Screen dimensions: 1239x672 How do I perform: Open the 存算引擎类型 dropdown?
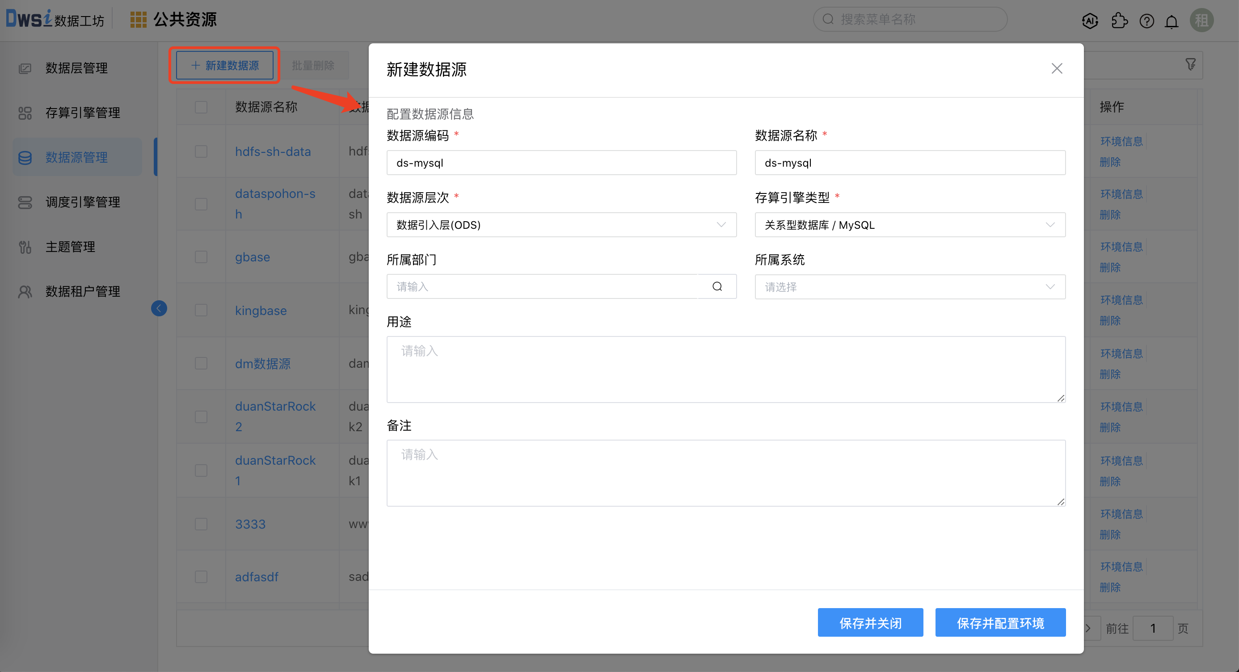(x=910, y=224)
